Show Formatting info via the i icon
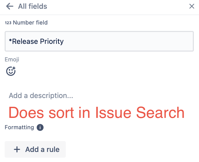 40,127
